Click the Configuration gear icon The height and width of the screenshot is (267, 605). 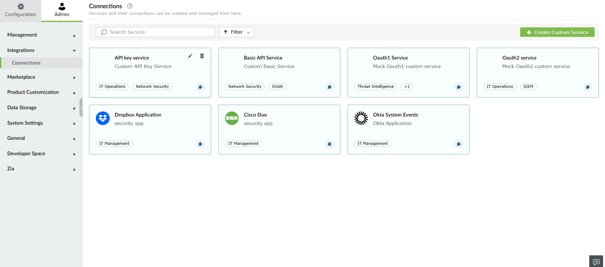pos(21,7)
